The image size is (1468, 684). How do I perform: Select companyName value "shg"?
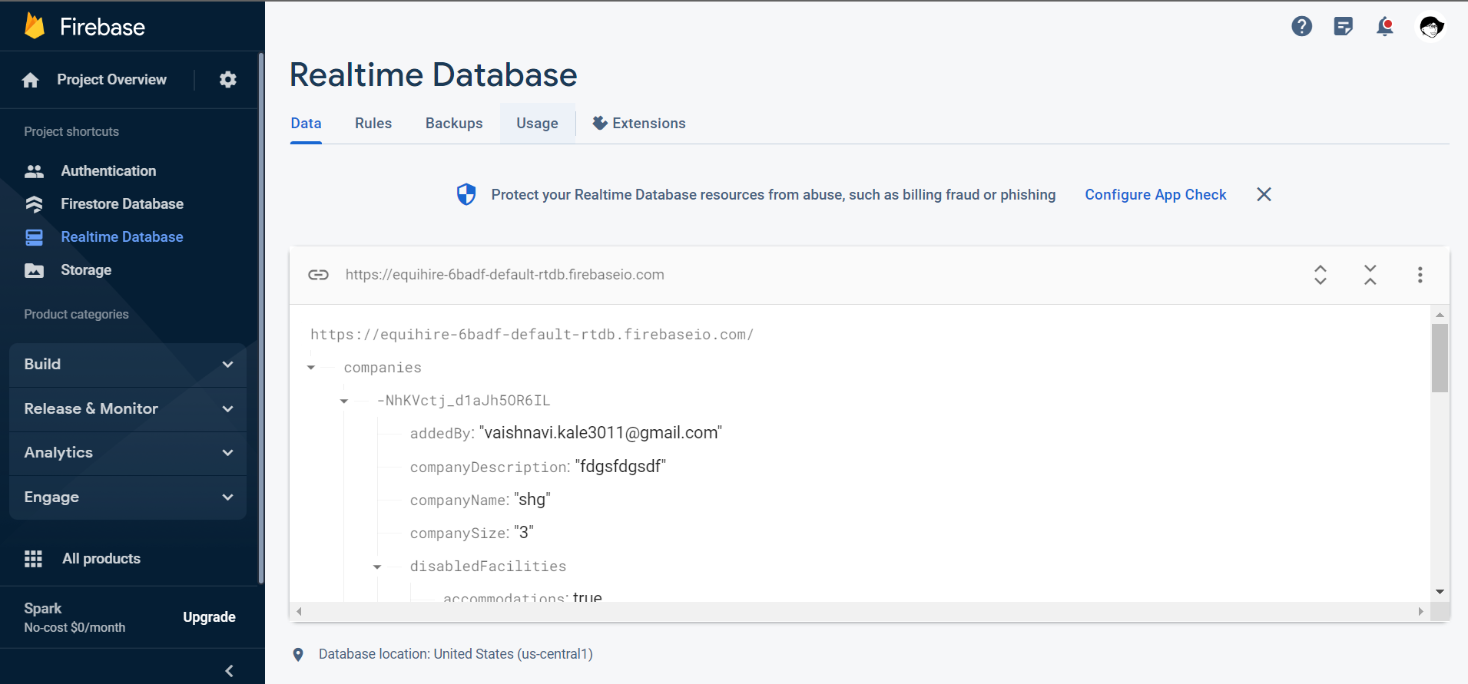532,500
